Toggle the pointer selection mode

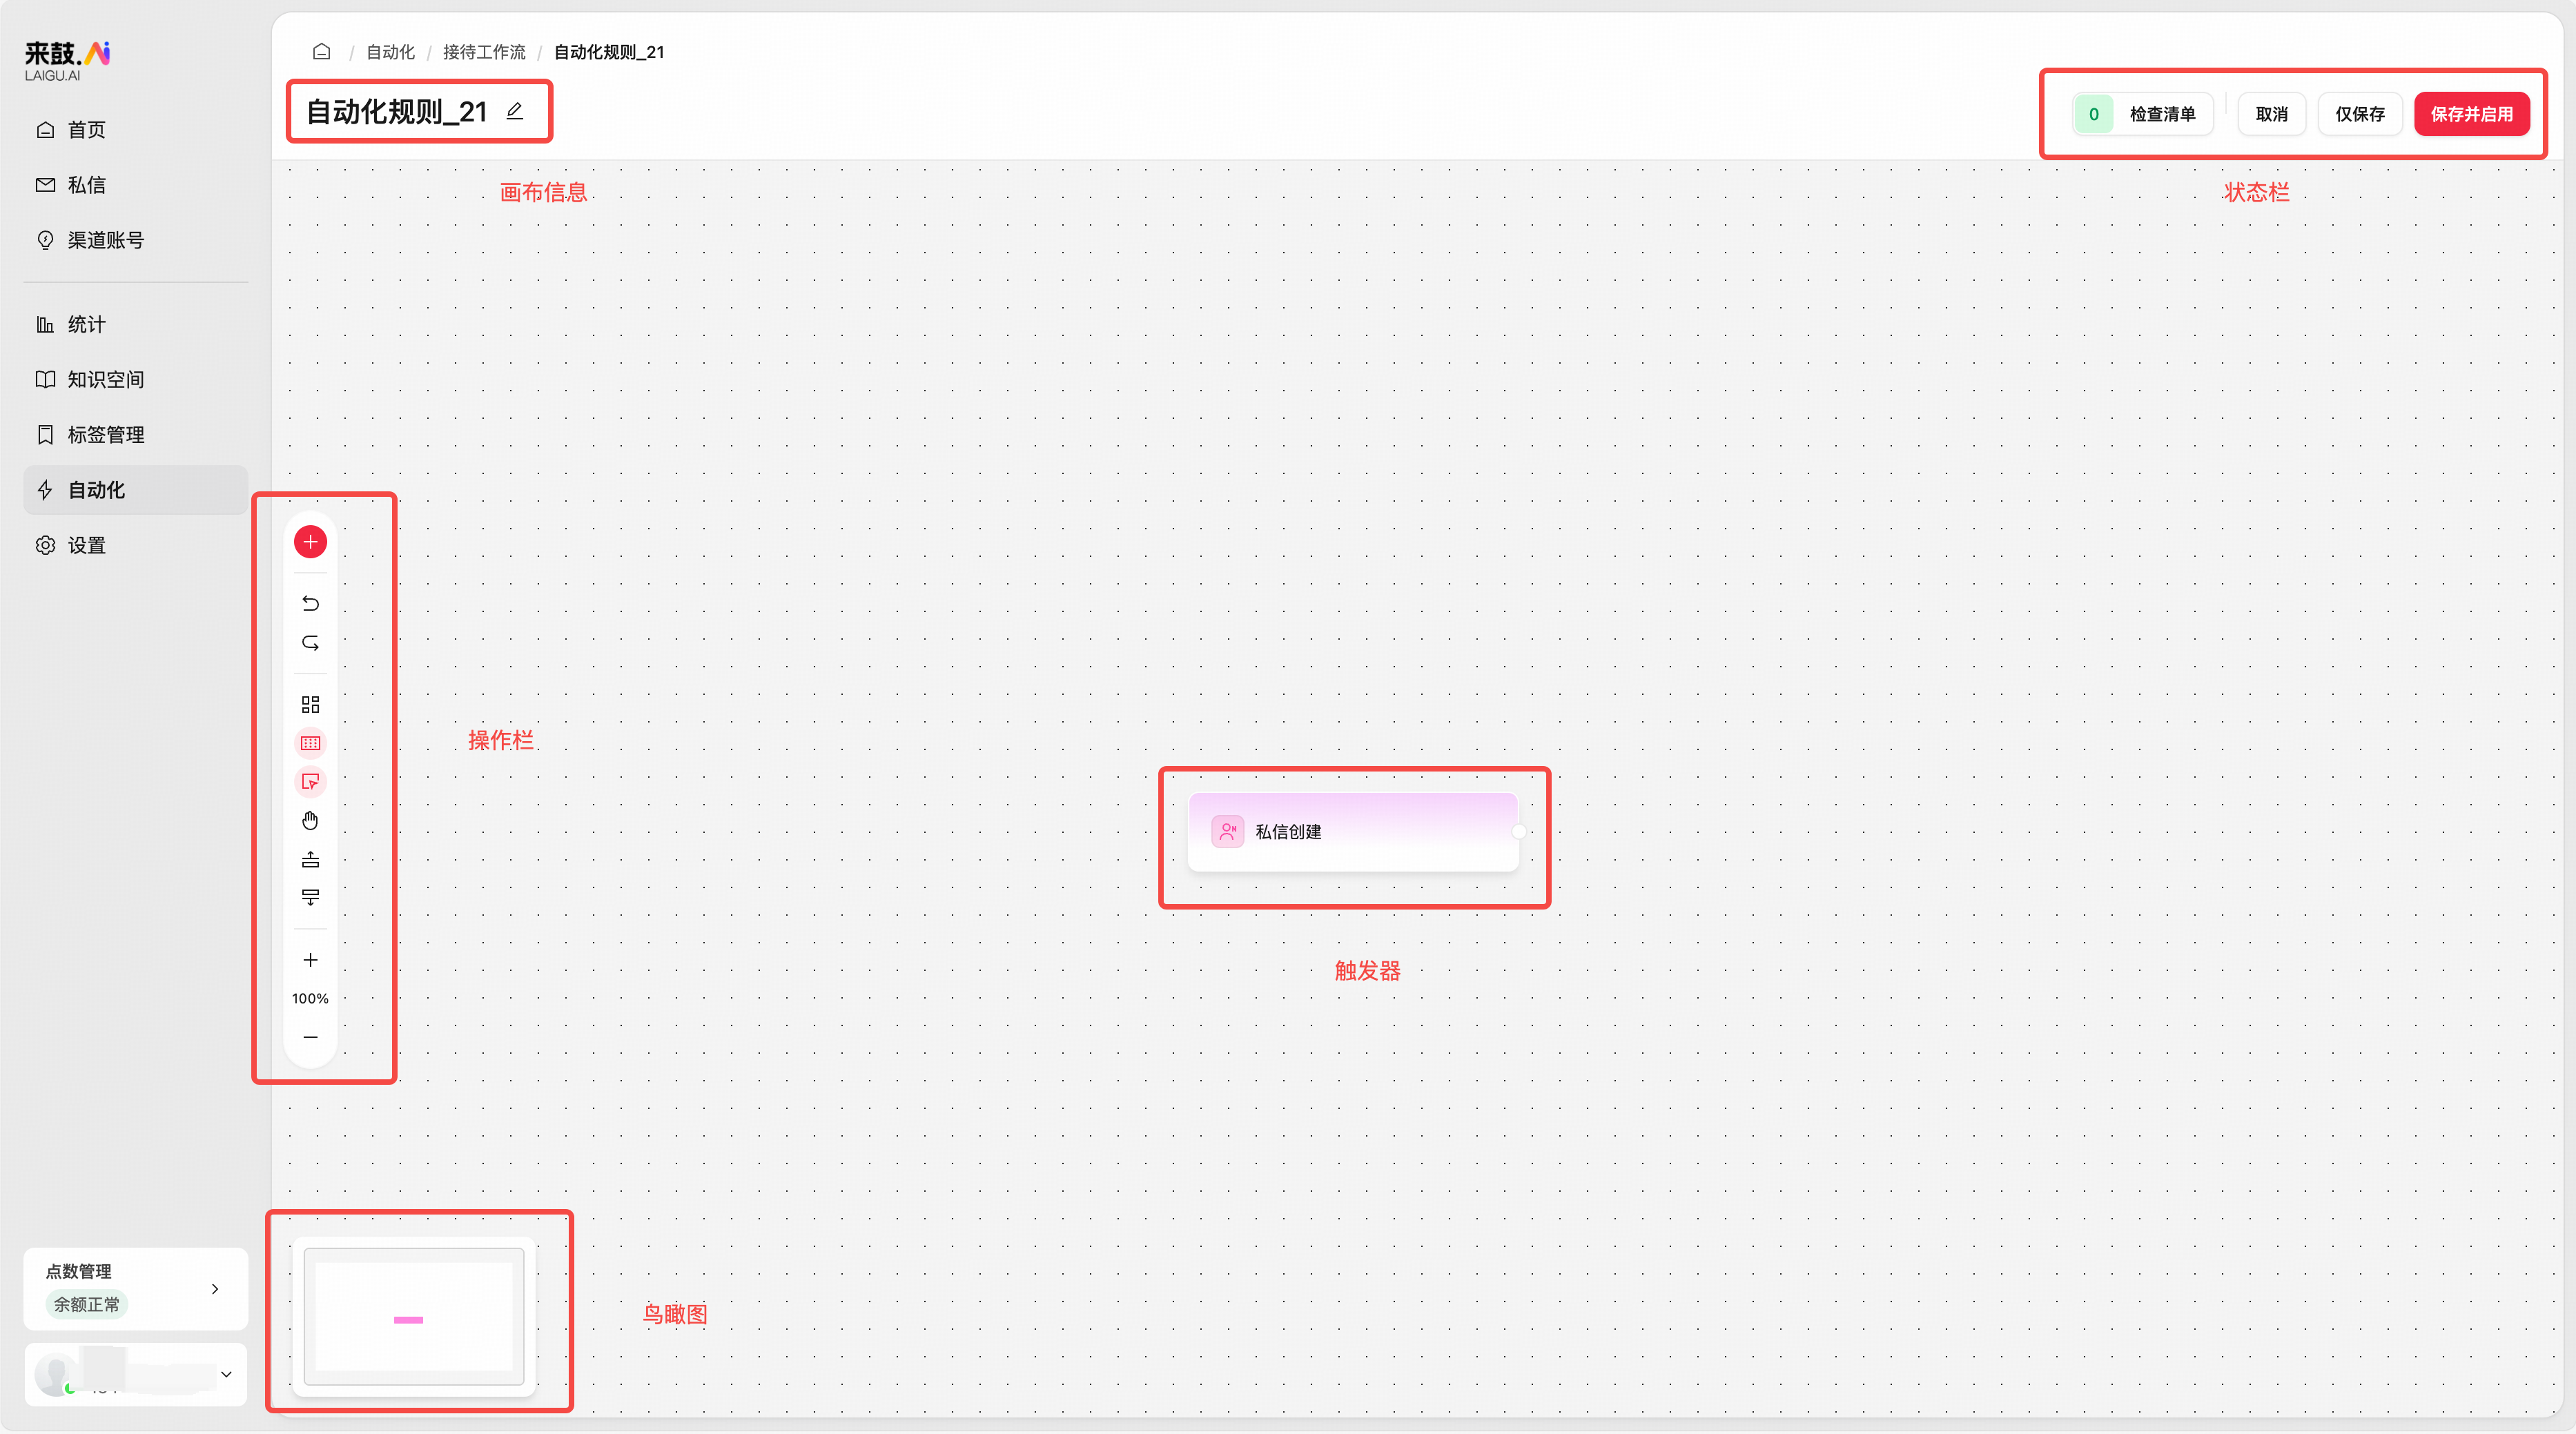(x=310, y=781)
